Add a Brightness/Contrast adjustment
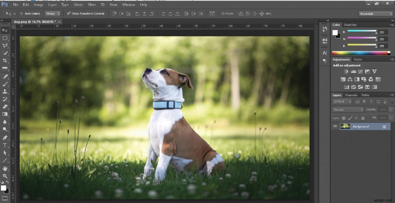 pos(347,72)
